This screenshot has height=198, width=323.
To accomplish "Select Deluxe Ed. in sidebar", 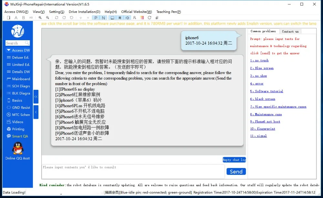I will click(x=18, y=57).
